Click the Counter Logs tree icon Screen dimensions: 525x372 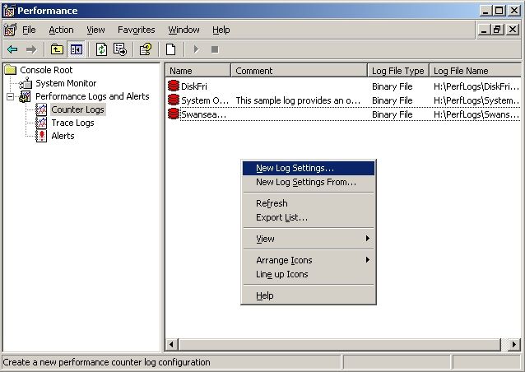[x=41, y=109]
